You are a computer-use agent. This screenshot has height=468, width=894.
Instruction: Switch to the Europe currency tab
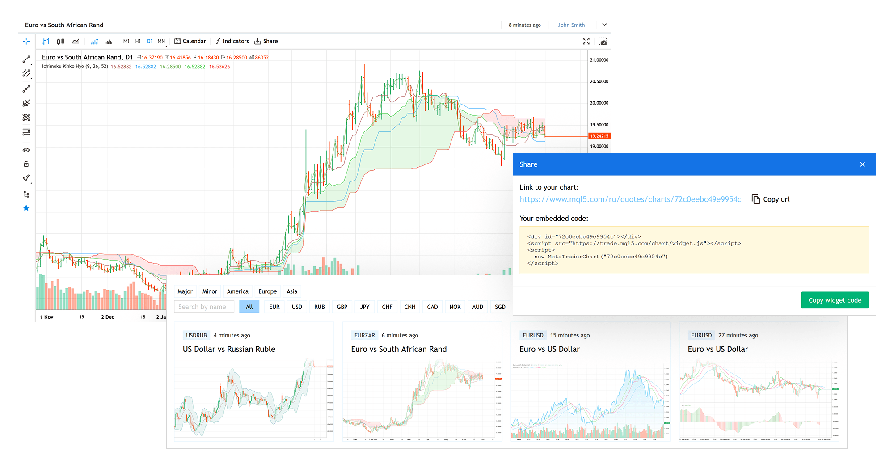pos(267,291)
